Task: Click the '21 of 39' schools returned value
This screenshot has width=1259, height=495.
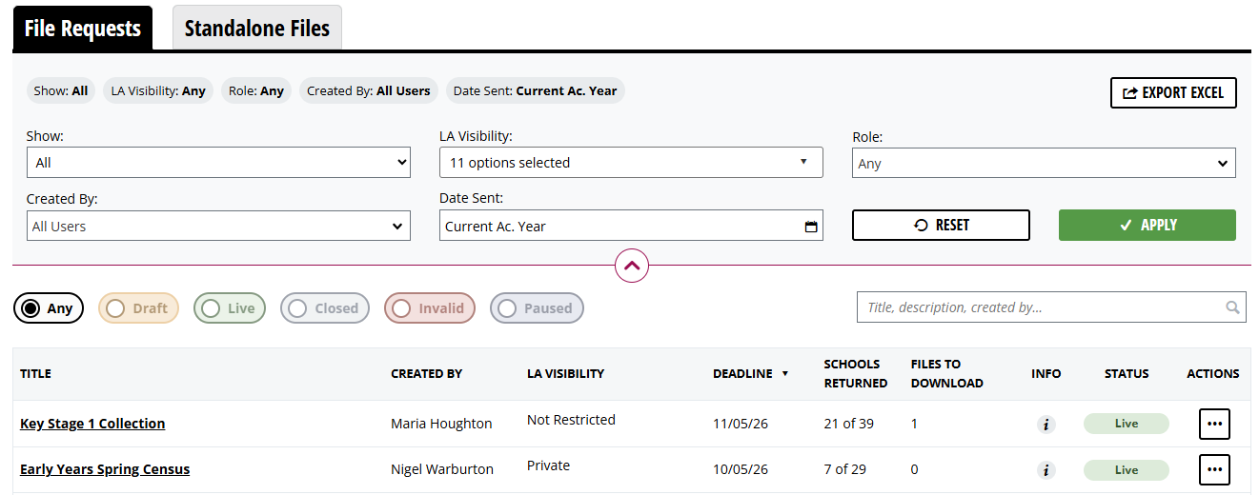Action: [x=849, y=424]
